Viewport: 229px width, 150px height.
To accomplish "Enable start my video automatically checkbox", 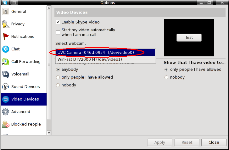I will (58, 32).
